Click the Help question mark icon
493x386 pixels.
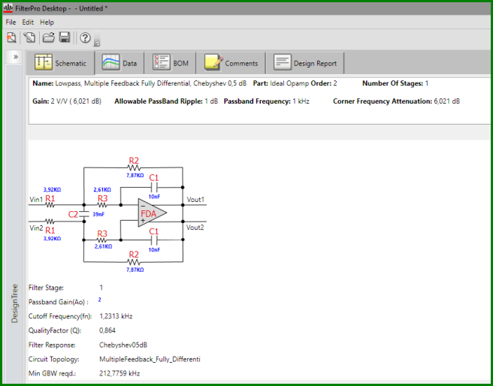pos(85,38)
